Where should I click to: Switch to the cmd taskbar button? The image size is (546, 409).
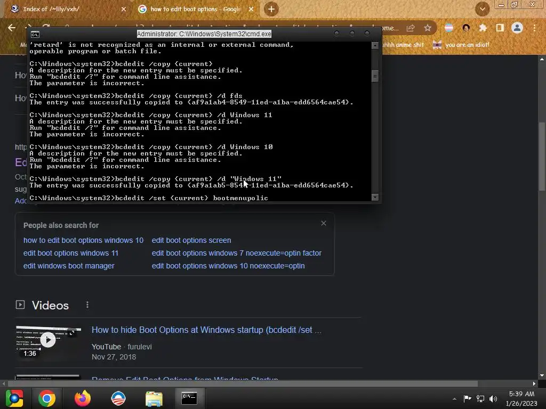tap(189, 398)
